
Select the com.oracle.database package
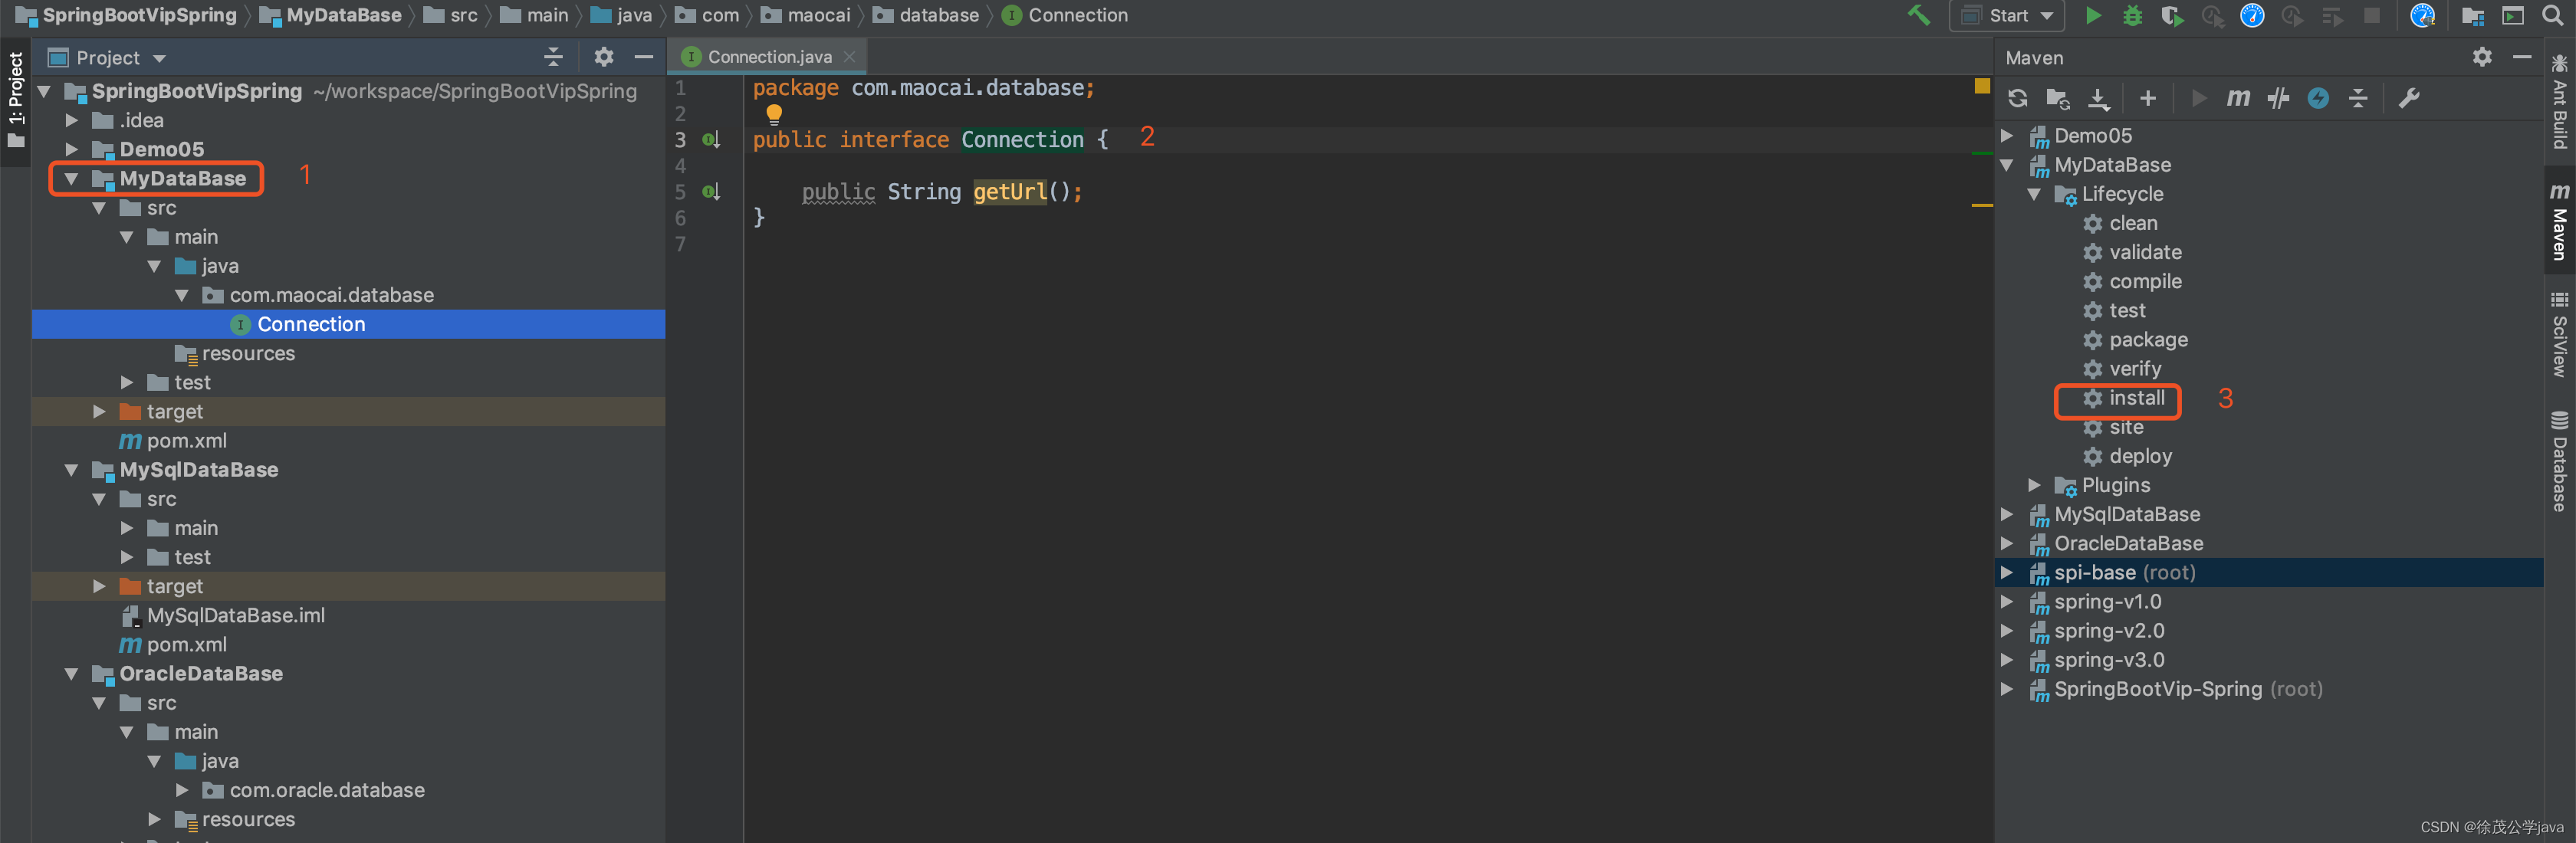click(x=326, y=791)
